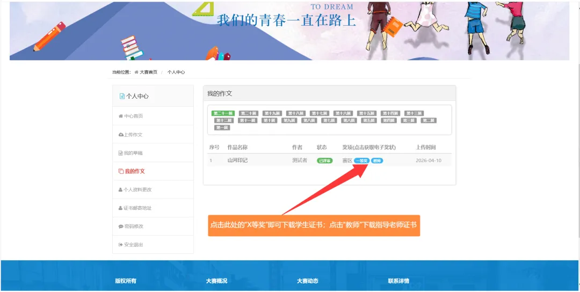The image size is (580, 292).
Task: Click the 序号 column header
Action: point(214,147)
